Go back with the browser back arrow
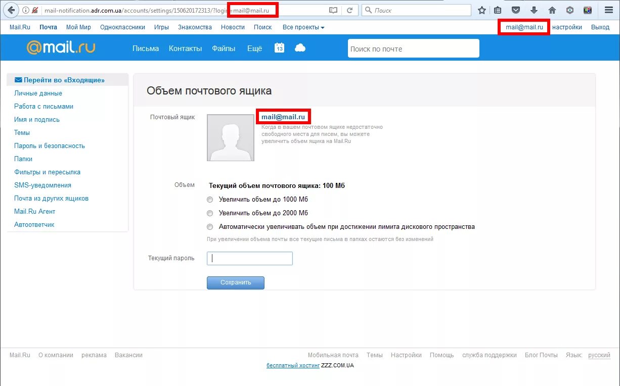This screenshot has width=620, height=386. point(11,10)
